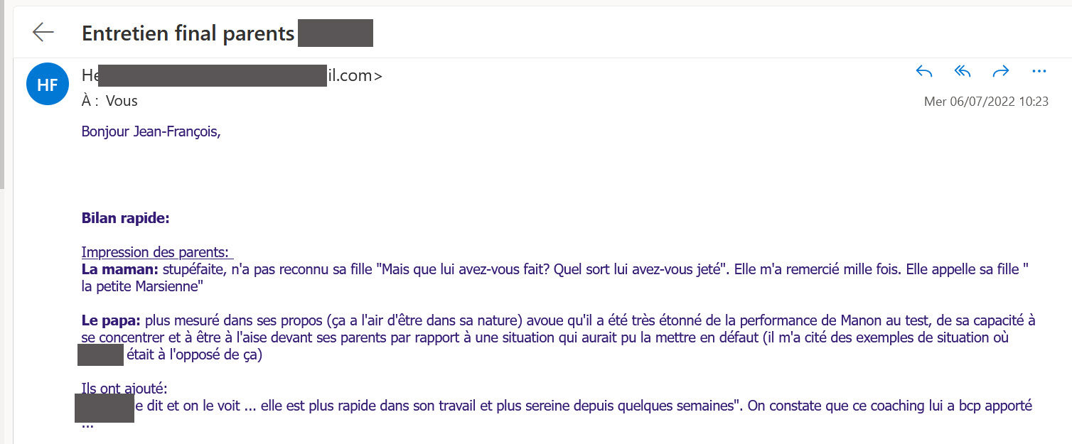1072x444 pixels.
Task: Click the underlined "Impression des parents:" text
Action: pyautogui.click(x=154, y=252)
